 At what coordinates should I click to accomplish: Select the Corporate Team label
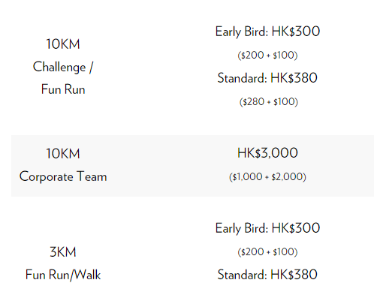pos(63,176)
